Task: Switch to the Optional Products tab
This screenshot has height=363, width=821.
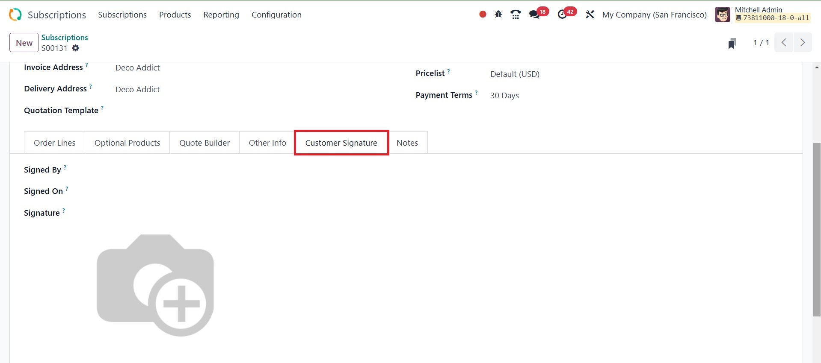Action: pyautogui.click(x=127, y=143)
